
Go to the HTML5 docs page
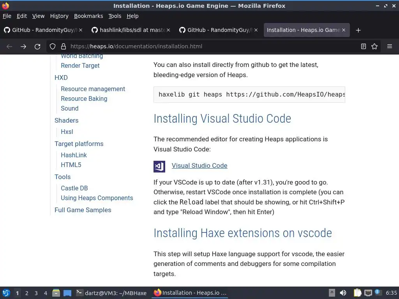coord(71,165)
